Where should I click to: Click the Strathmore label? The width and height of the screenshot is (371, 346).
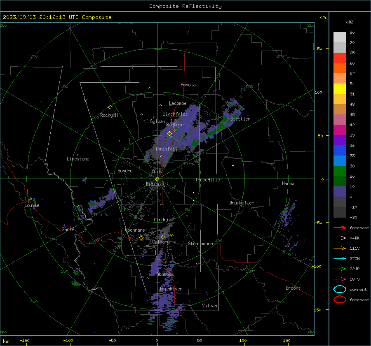tap(200, 244)
